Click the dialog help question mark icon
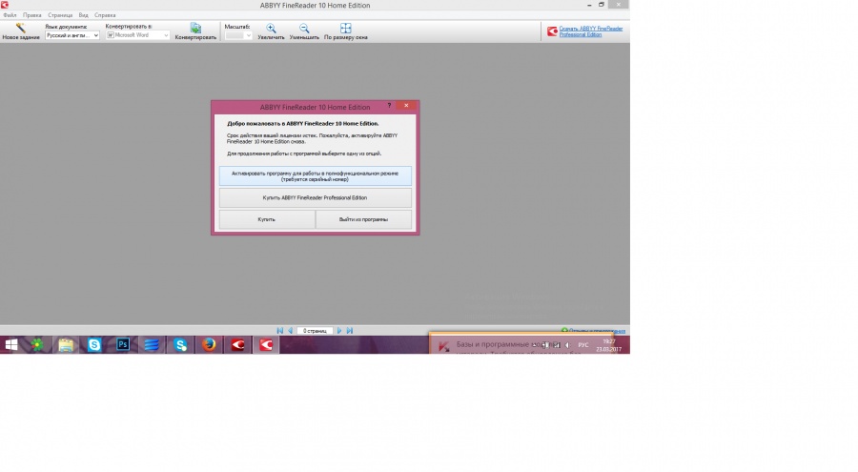The width and height of the screenshot is (858, 472). tap(389, 105)
